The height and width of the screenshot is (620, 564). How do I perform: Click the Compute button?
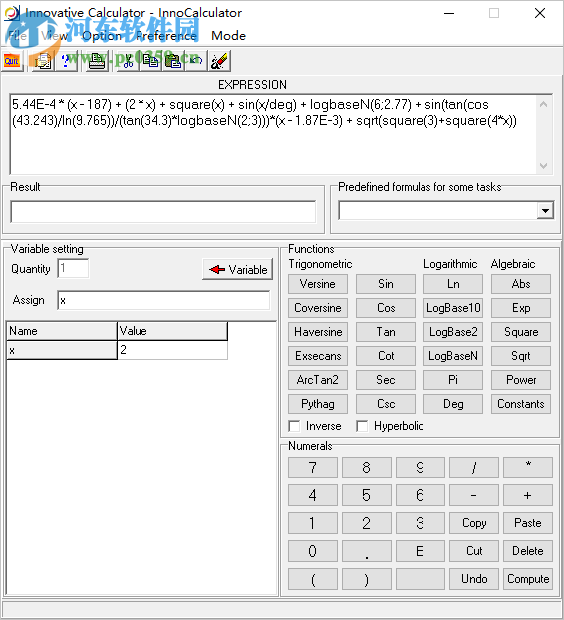tap(528, 579)
